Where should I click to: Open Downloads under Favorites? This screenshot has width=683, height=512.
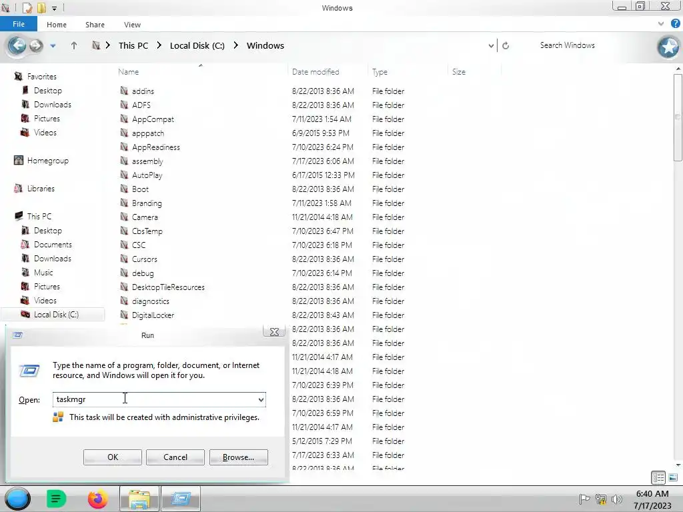(53, 105)
